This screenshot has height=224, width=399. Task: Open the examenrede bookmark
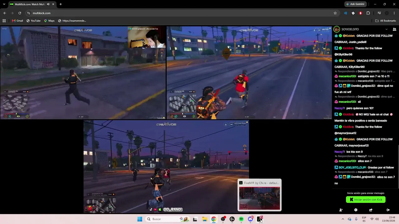(72, 21)
